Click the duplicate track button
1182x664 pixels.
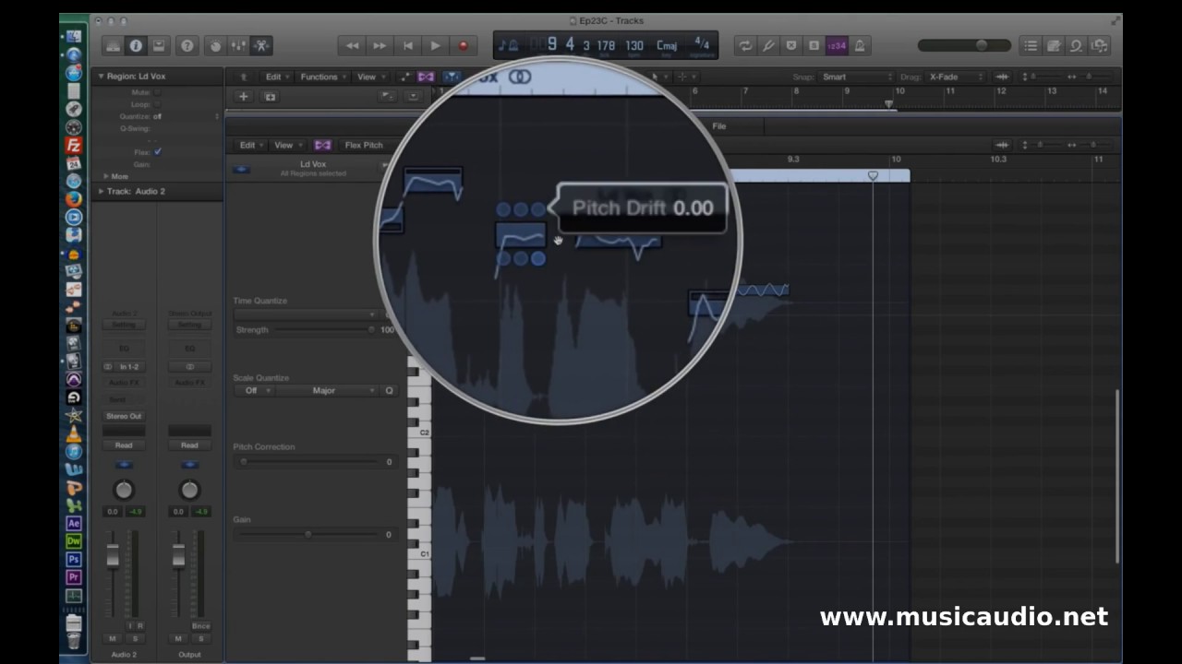click(270, 96)
